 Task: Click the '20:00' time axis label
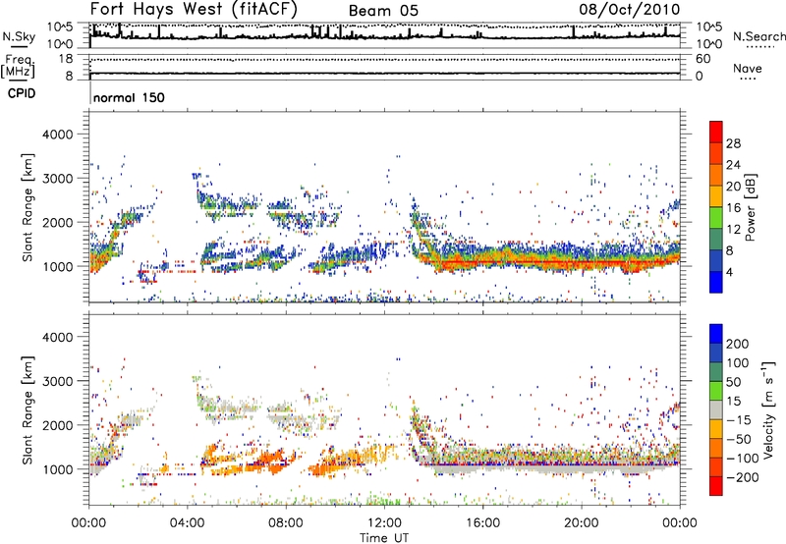582,523
